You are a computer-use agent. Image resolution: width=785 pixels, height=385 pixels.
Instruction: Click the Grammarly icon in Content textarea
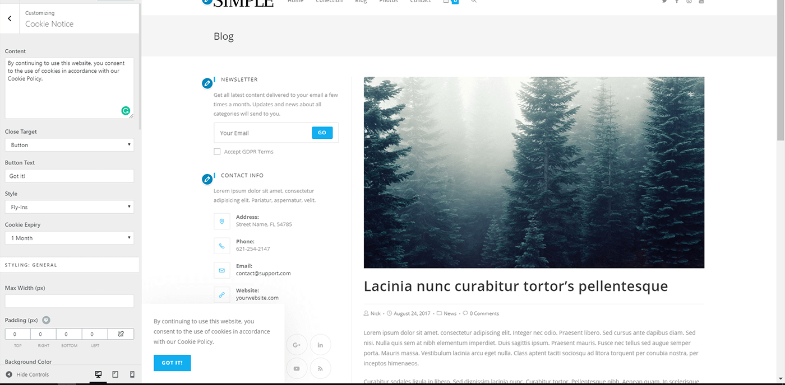tap(126, 111)
